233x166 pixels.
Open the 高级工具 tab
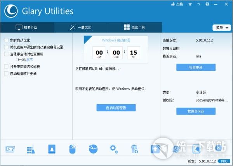point(134,28)
